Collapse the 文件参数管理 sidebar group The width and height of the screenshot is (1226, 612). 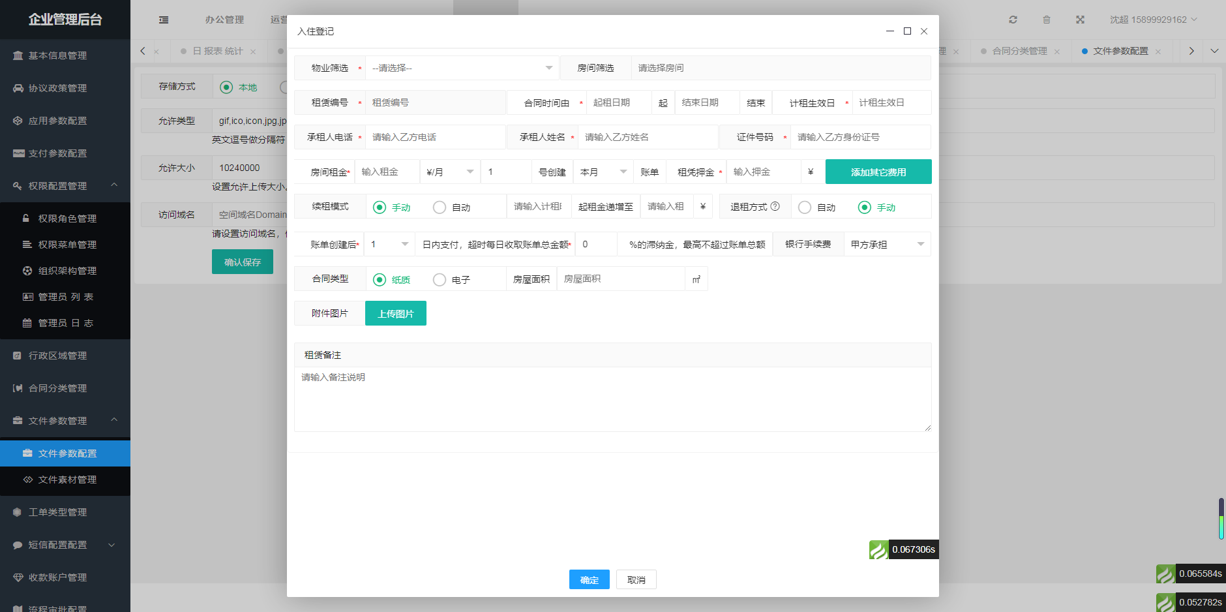[65, 421]
